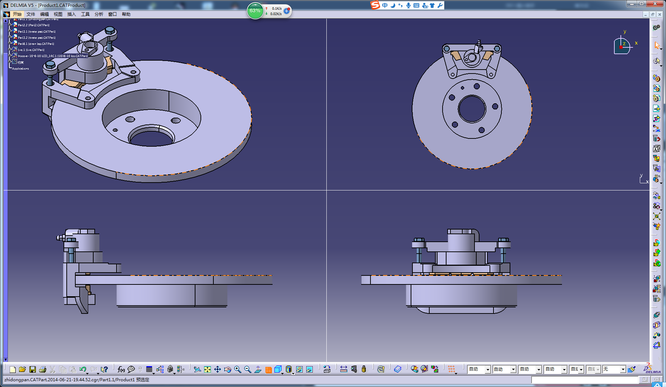Open the first 自动 dropdown
The height and width of the screenshot is (387, 666).
tap(487, 369)
